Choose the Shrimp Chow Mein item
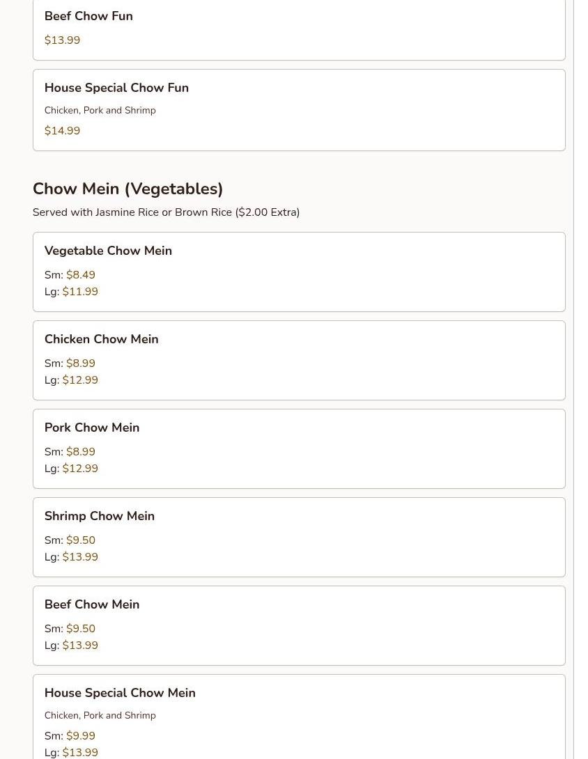The image size is (588, 759). (x=99, y=516)
